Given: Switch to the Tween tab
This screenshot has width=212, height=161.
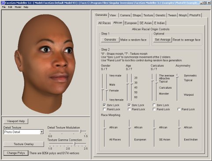Looking at the screenshot, I should 172,15.
